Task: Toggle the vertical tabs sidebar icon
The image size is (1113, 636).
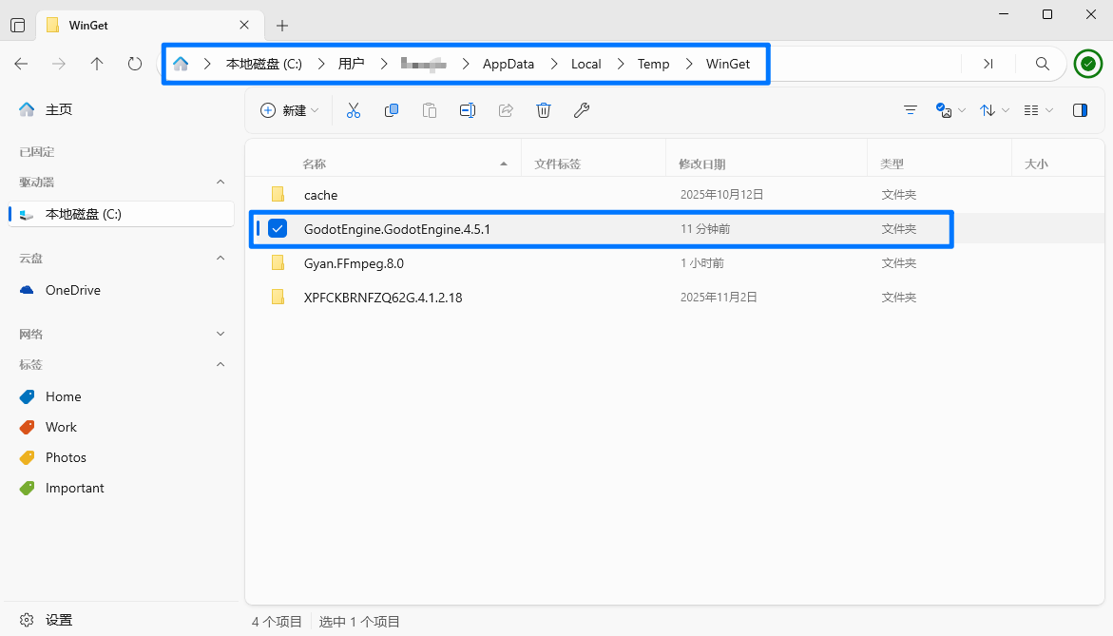Action: coord(18,26)
